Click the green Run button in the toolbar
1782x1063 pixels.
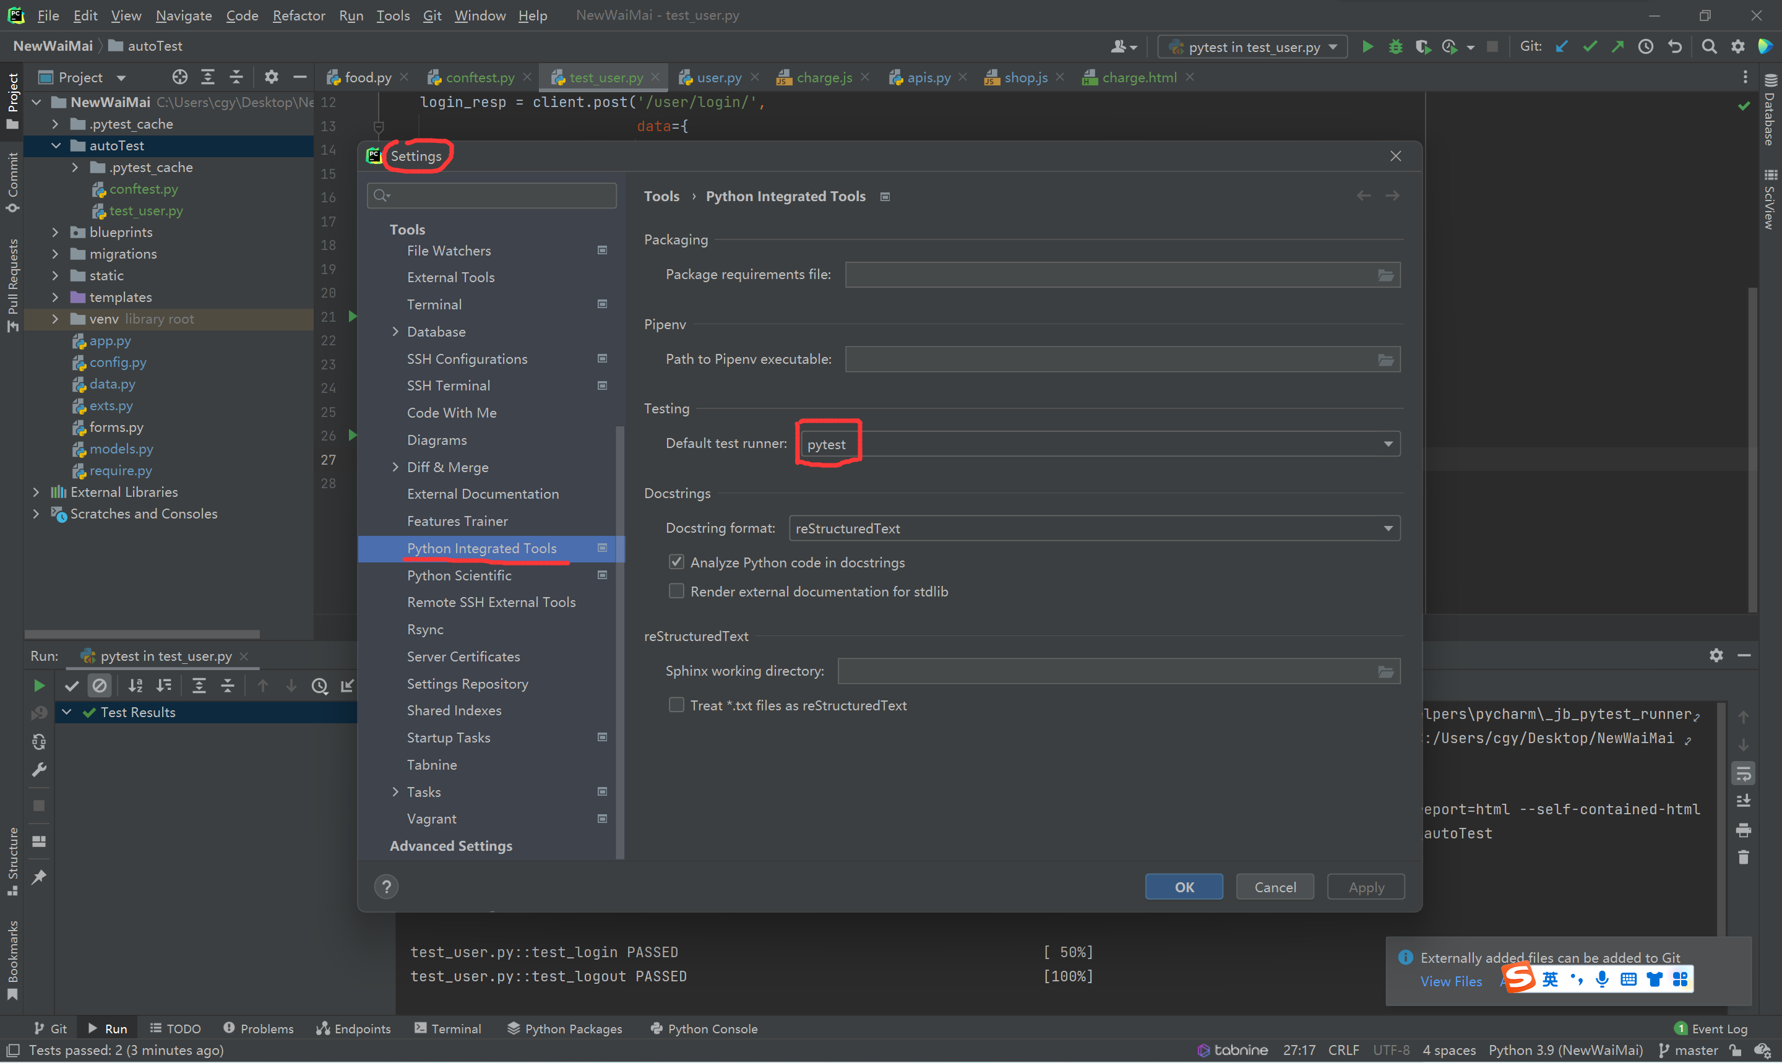pyautogui.click(x=1367, y=46)
